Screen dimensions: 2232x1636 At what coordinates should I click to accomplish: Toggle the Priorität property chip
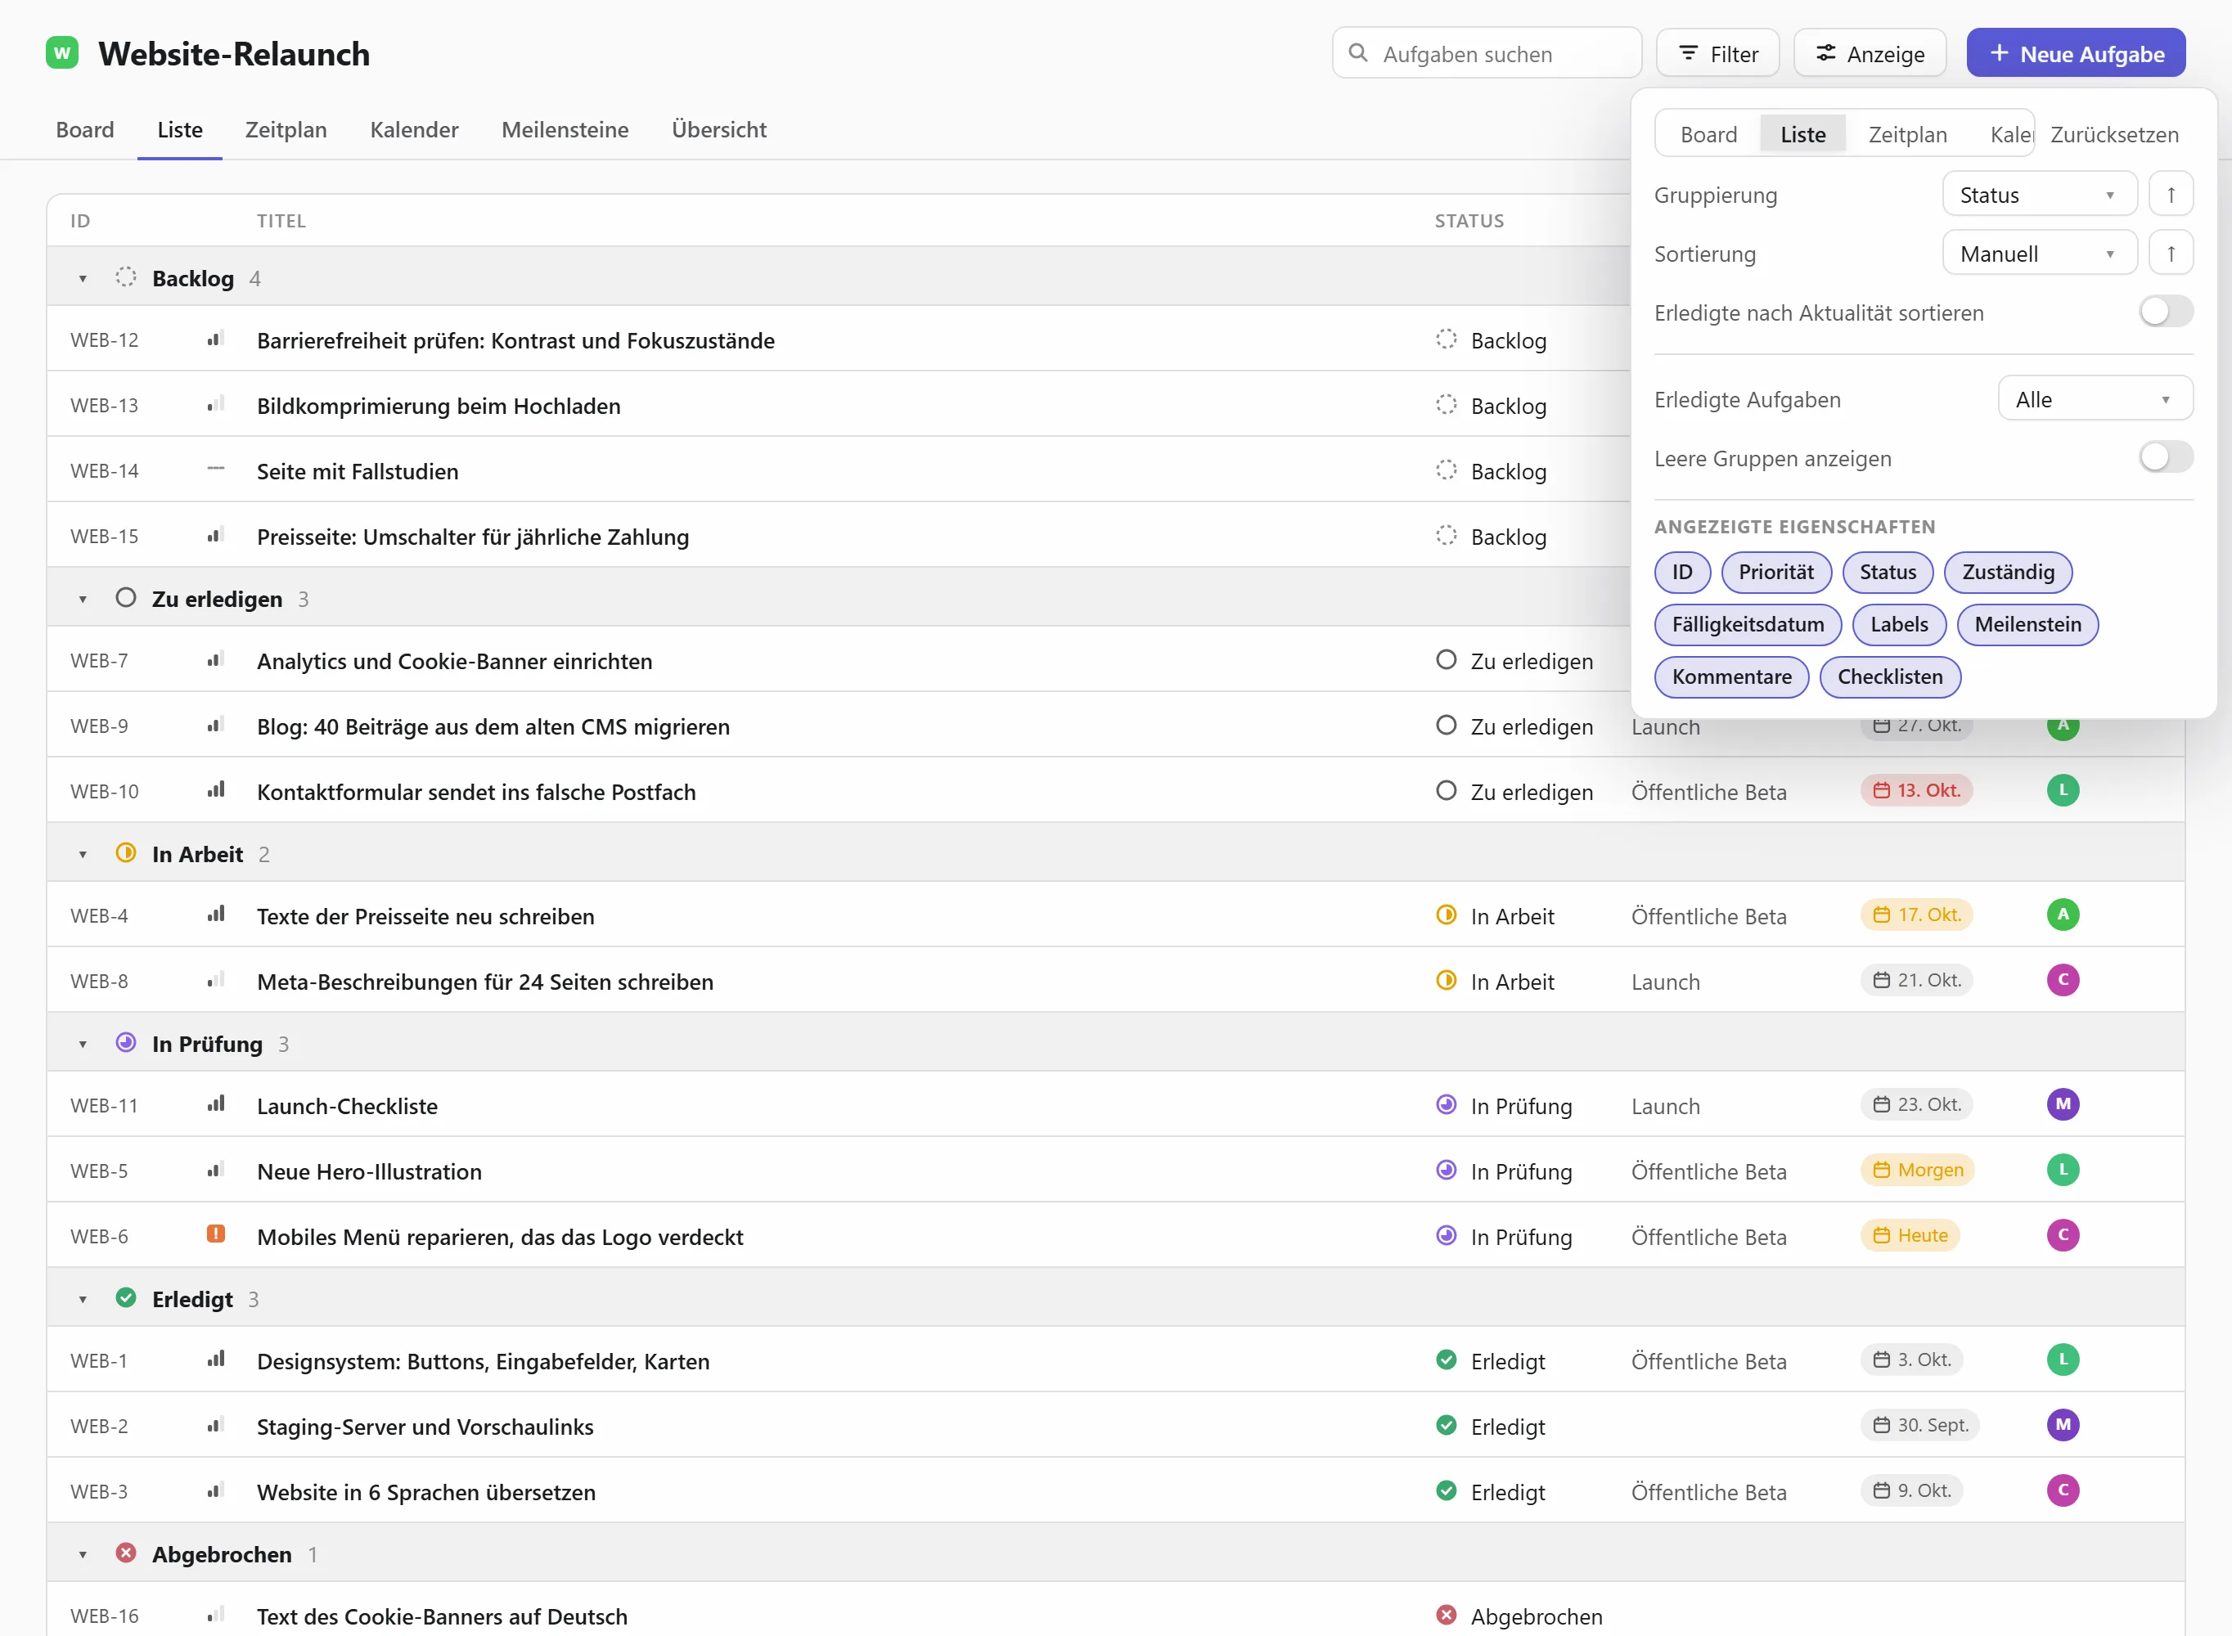point(1775,573)
